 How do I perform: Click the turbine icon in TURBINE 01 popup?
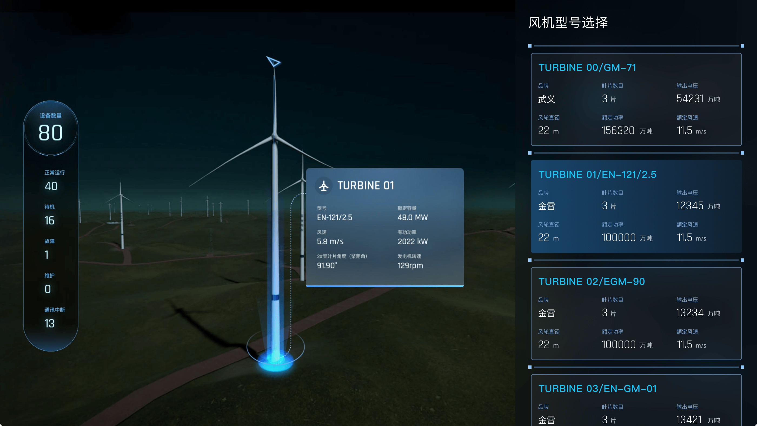click(324, 186)
